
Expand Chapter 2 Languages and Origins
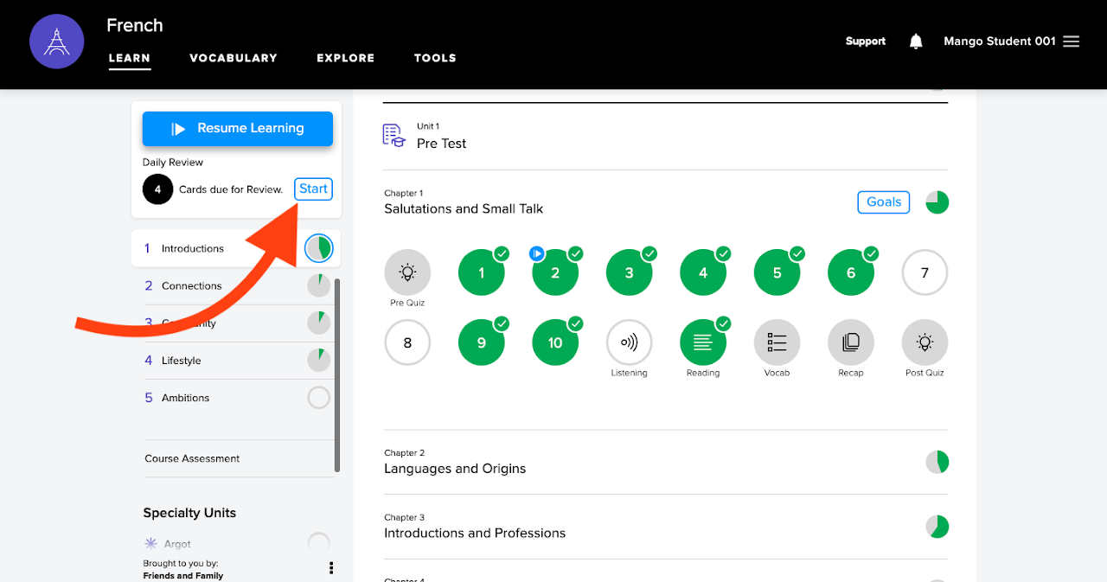click(x=665, y=462)
